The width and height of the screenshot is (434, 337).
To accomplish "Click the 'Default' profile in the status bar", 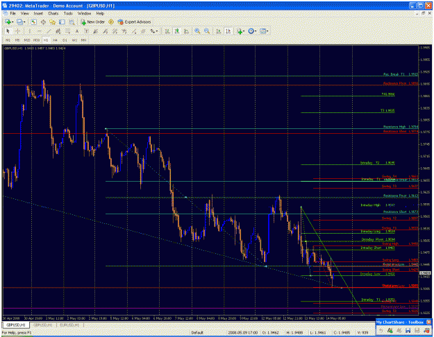I will click(197, 333).
